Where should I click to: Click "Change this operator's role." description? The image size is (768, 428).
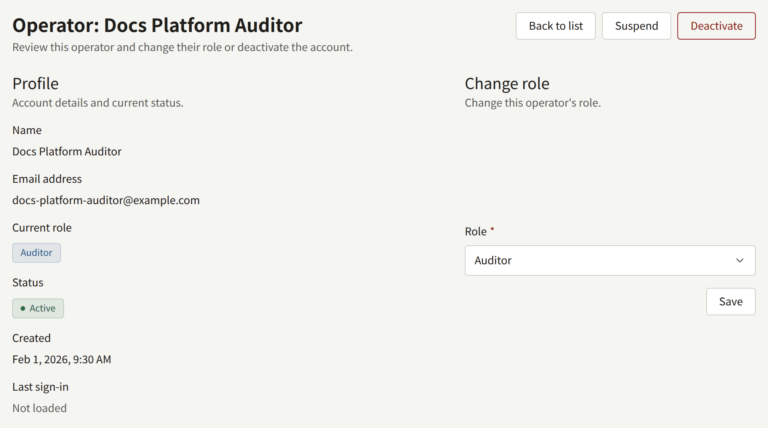533,103
